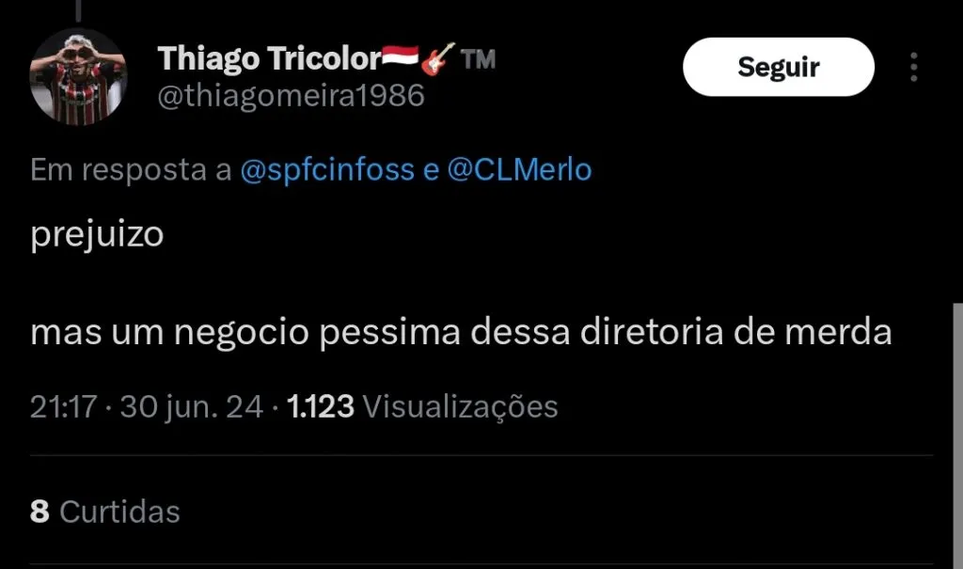
Task: Open the @thiagomeira1986 handle
Action: pos(292,96)
